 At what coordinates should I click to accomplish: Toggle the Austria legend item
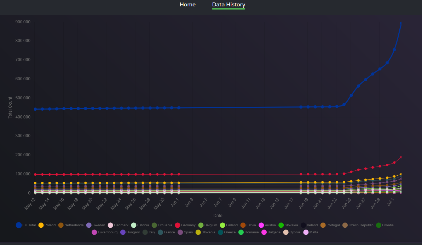(x=267, y=225)
